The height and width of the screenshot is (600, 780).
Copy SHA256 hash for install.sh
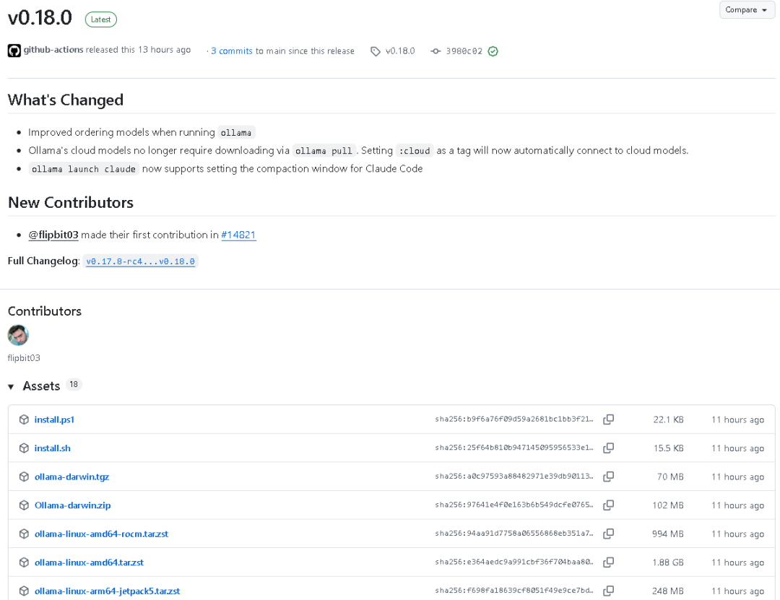(609, 448)
